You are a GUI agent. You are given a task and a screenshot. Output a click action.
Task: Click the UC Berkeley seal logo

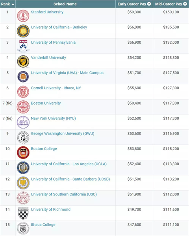coord(23,31)
